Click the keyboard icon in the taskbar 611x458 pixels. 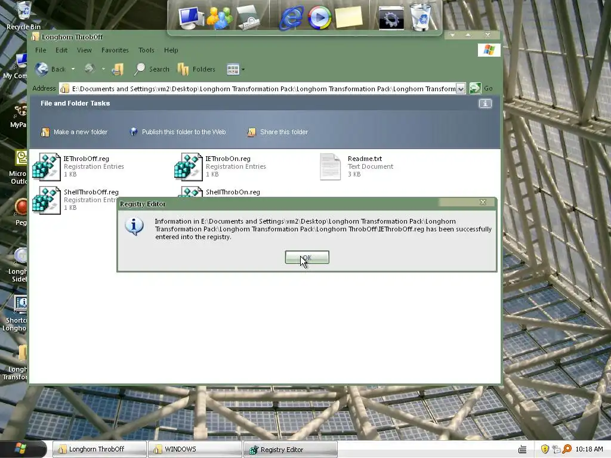click(x=523, y=450)
